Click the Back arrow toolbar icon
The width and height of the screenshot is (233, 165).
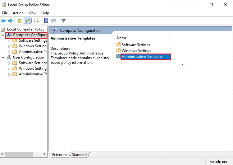tap(3, 21)
